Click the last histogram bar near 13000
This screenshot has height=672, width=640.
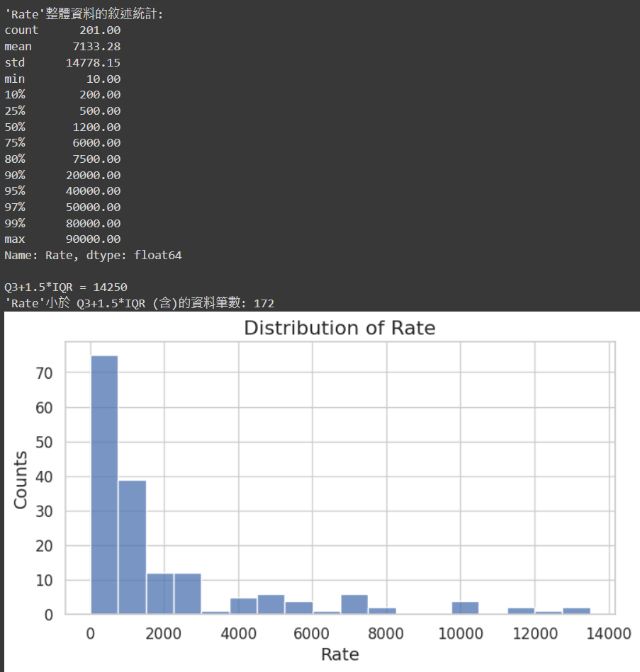coord(576,611)
